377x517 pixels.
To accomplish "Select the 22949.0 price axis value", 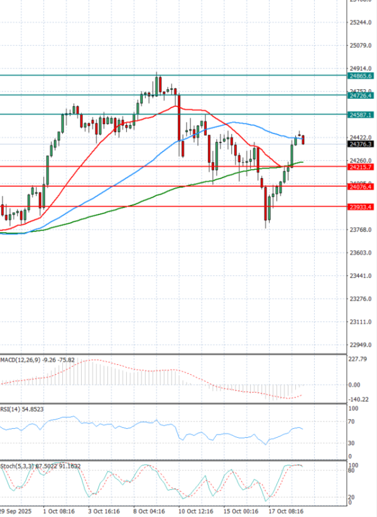I will [x=361, y=345].
